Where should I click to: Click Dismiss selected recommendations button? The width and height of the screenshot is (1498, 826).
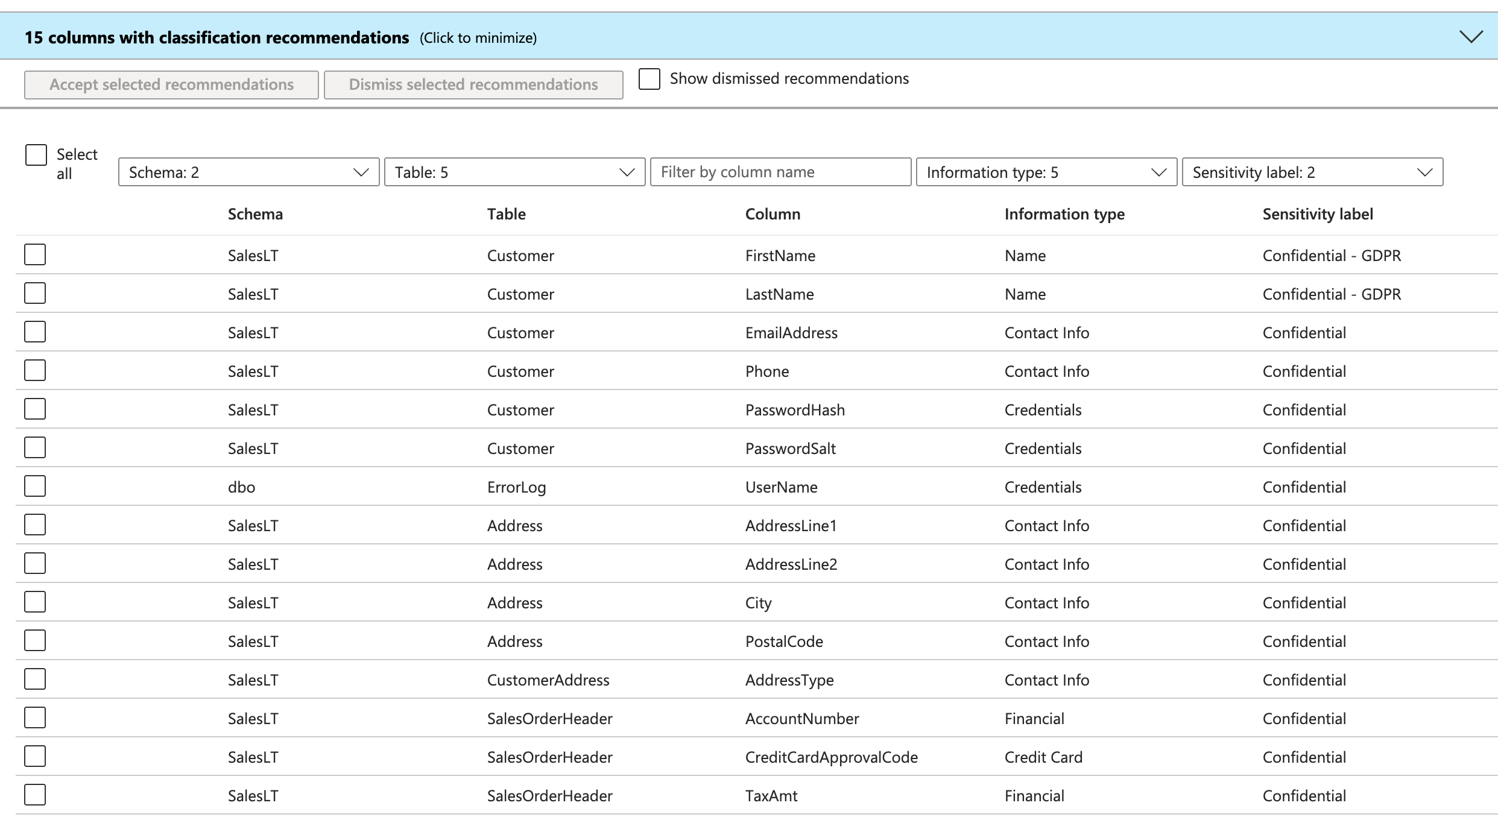click(x=473, y=85)
